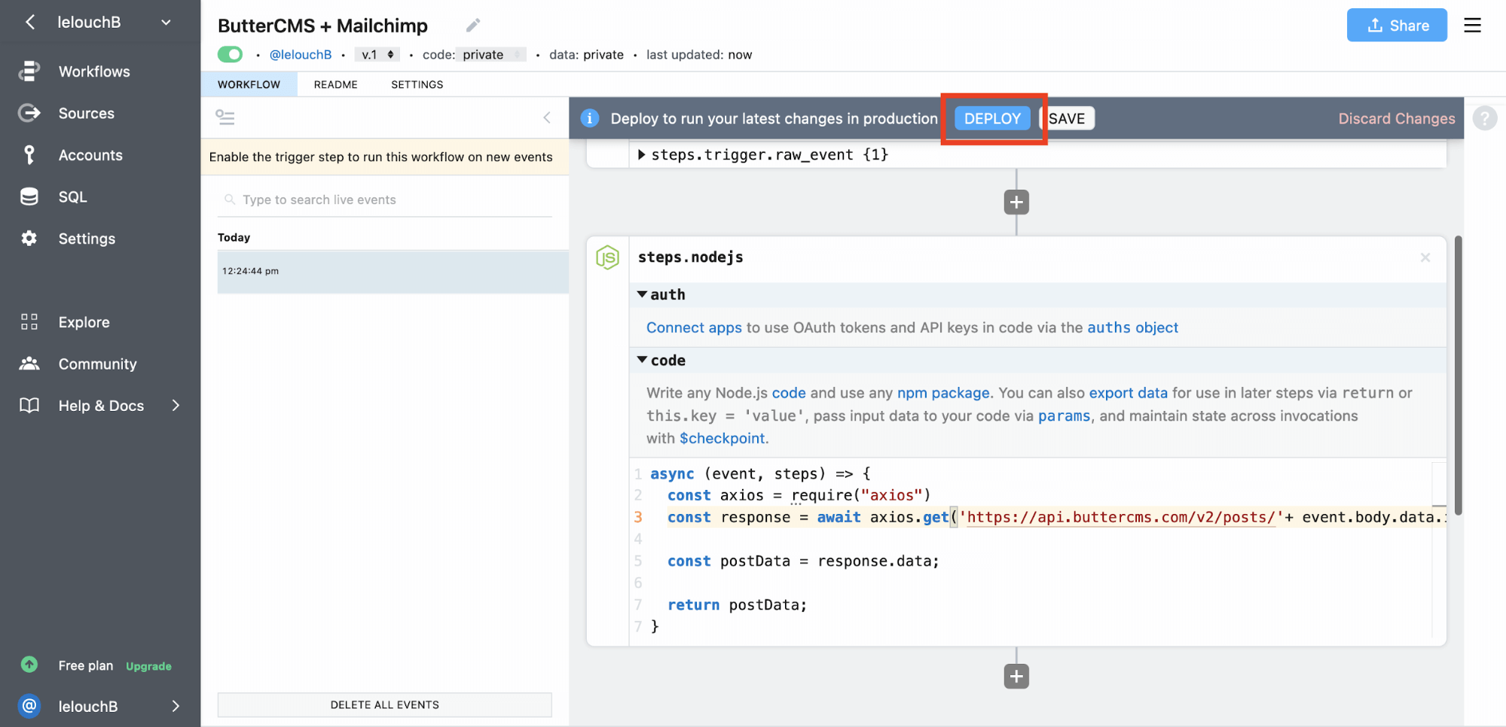Click the SAVE button
Screen dimensions: 1506x727
(1067, 118)
